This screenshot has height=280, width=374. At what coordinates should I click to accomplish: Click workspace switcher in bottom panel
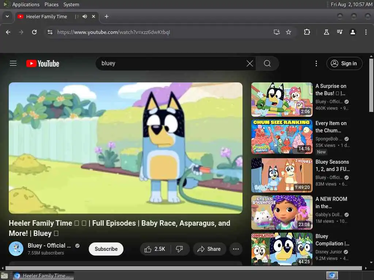(x=332, y=276)
